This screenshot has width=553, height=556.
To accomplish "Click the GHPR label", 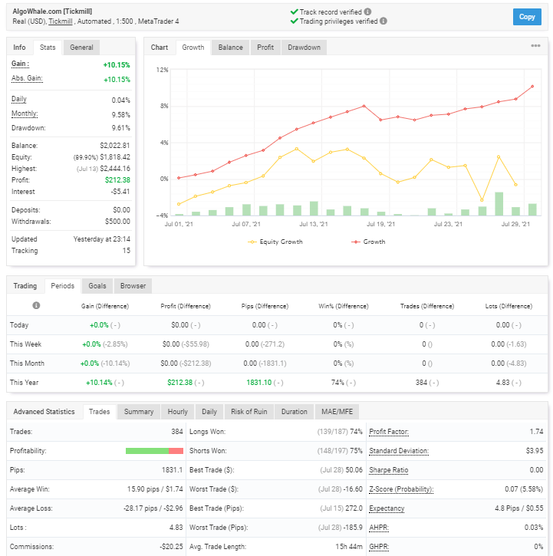I will (x=379, y=547).
